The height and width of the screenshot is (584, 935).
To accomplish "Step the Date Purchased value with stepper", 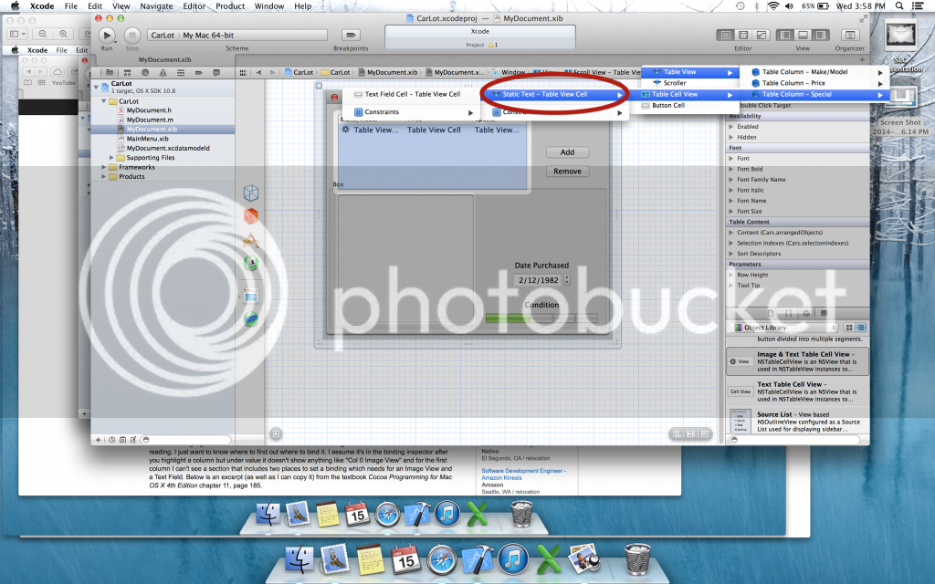I will point(566,279).
